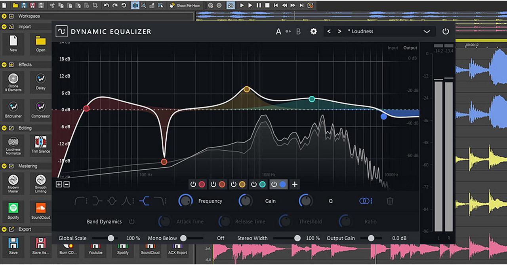Screen dimensions: 507x265
Task: Toggle the yellow band power button
Action: (234, 184)
